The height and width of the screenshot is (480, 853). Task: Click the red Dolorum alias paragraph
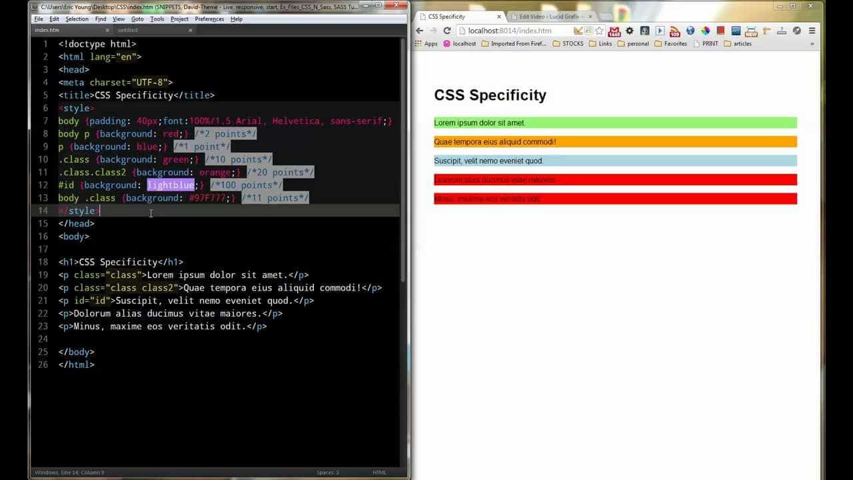[x=615, y=180]
